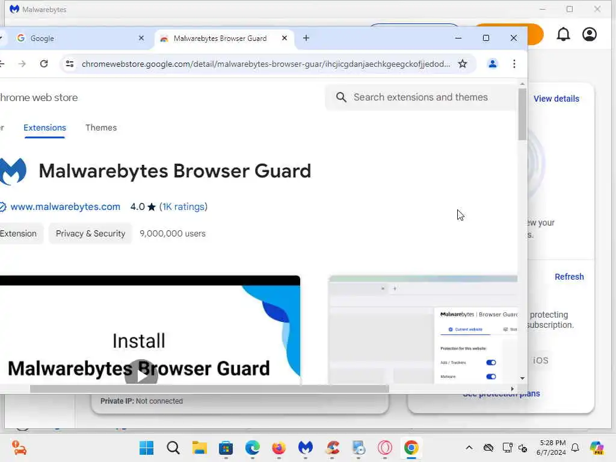Play the Install Browser Guard video
616x462 pixels.
coord(141,374)
